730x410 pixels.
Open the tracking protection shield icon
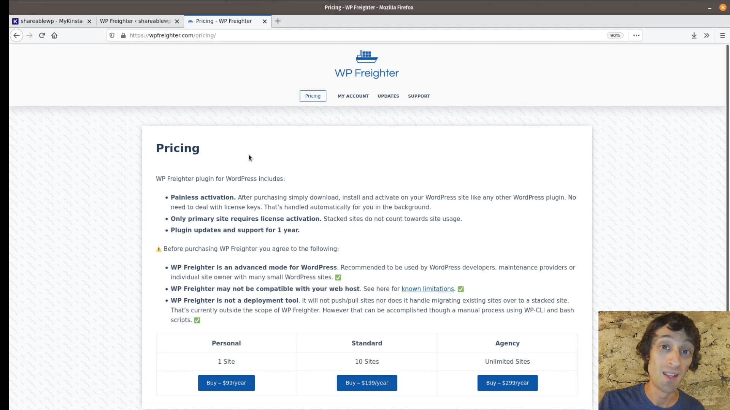tap(112, 35)
